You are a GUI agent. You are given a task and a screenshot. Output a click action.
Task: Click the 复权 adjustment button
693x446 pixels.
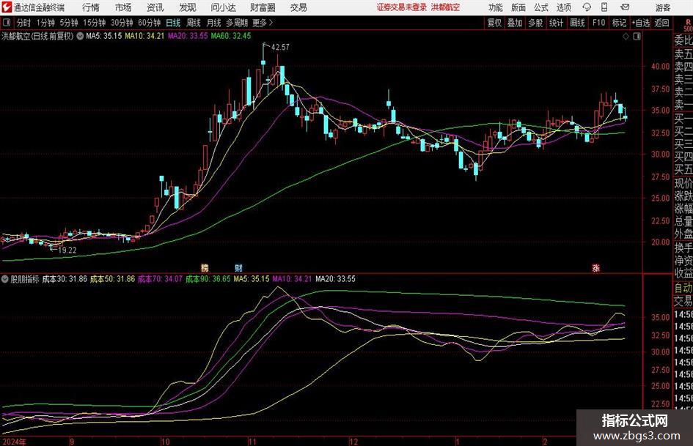(x=494, y=23)
